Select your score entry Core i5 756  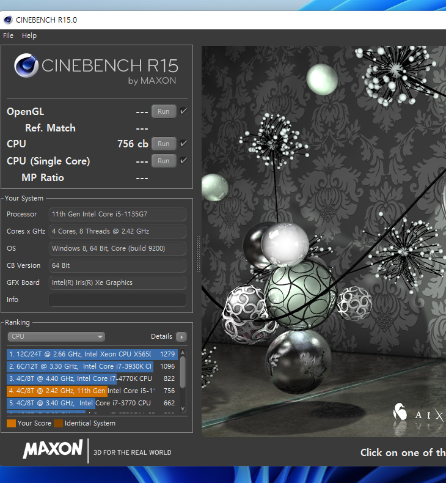click(92, 391)
